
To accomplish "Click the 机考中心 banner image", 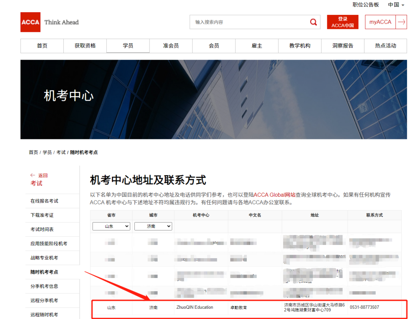I will click(214, 99).
